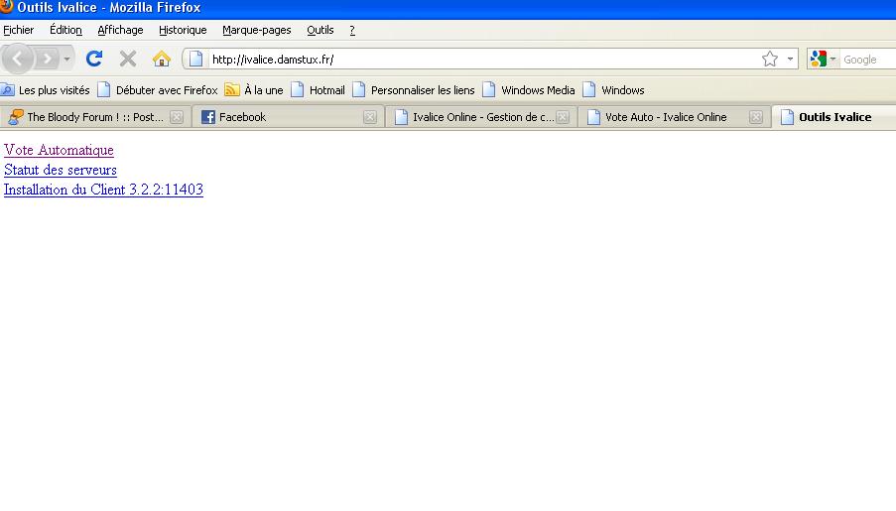Open the Affichage menu

(x=120, y=30)
